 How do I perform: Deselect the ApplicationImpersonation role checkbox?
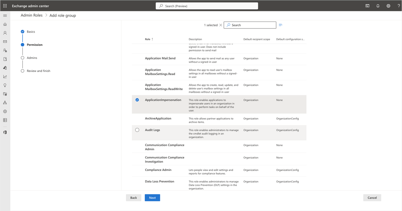[x=137, y=100]
